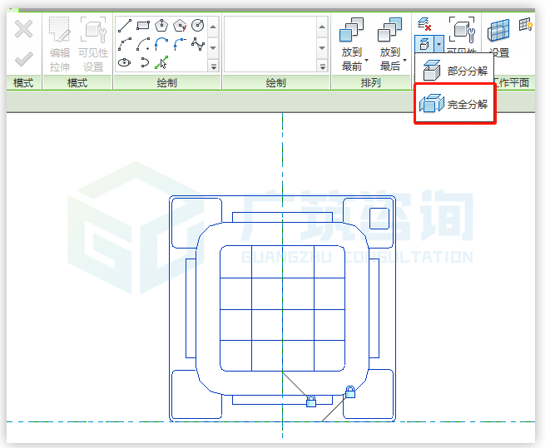The width and height of the screenshot is (545, 448).
Task: Select the Spline draw tool
Action: click(198, 44)
